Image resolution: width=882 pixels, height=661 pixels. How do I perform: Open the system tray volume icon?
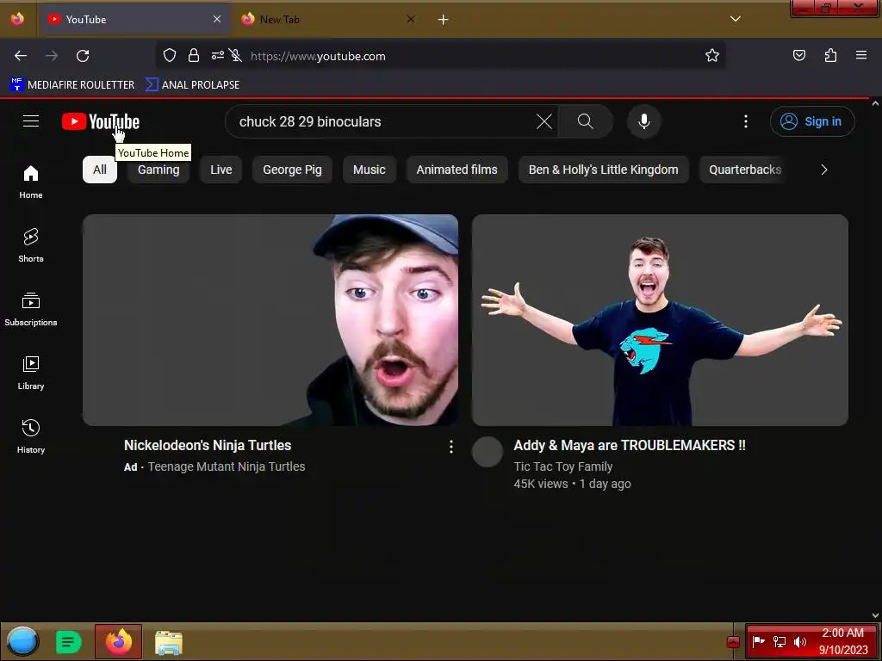(800, 641)
